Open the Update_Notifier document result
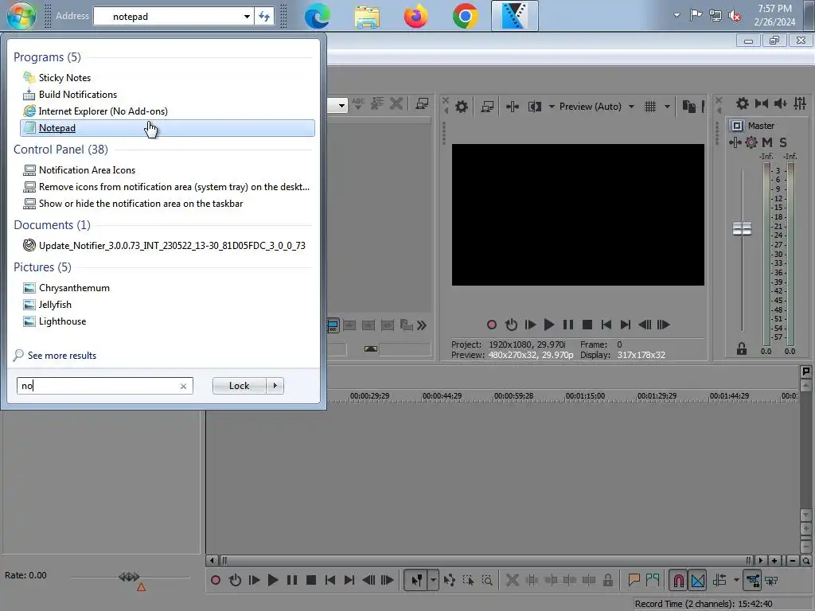This screenshot has height=611, width=815. [x=172, y=246]
